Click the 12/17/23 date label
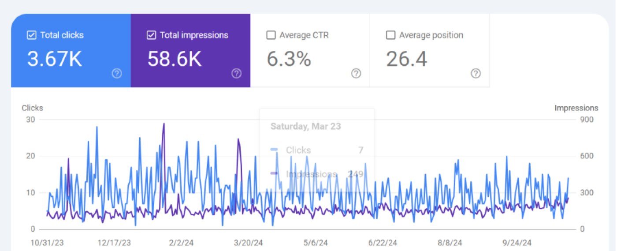This screenshot has width=617, height=251. [114, 243]
